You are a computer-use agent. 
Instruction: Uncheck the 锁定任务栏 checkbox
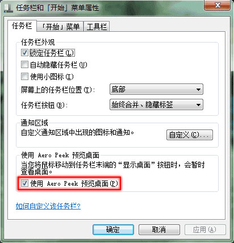pos(24,52)
